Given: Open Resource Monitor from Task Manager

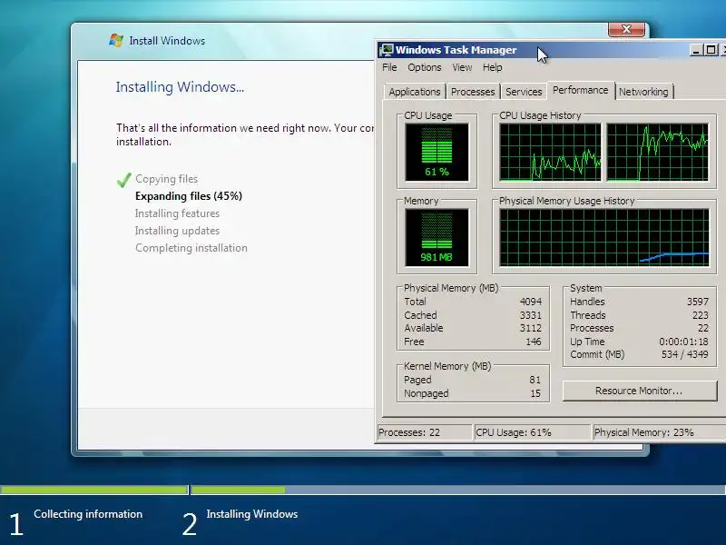Looking at the screenshot, I should [640, 391].
